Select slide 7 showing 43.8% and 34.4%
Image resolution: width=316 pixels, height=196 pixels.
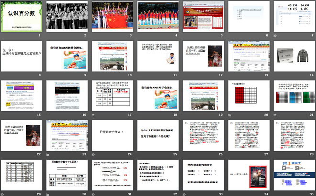(294, 16)
